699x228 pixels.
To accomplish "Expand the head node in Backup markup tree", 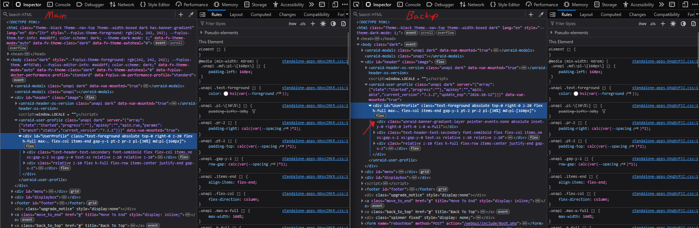I will tap(358, 39).
